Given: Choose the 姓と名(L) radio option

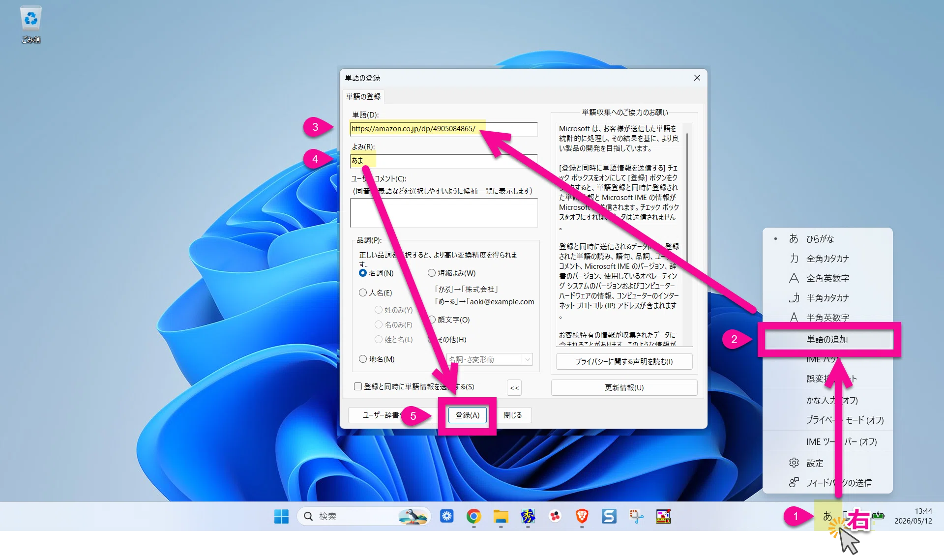Looking at the screenshot, I should pos(379,339).
